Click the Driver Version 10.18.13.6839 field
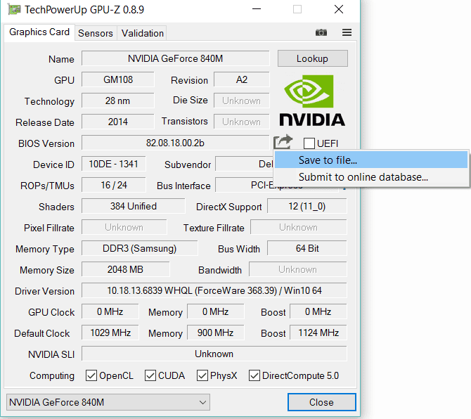 point(214,290)
